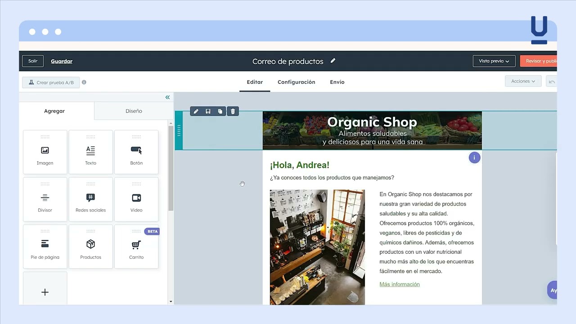
Task: Click the '¿Ya conoces todos los productos' line
Action: point(332,178)
